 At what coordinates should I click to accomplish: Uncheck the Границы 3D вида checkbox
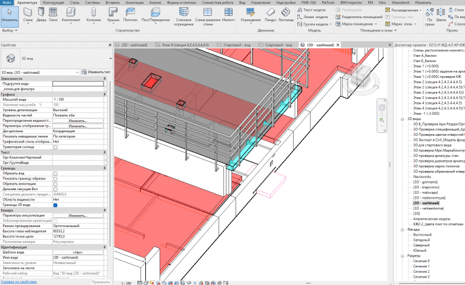56,205
